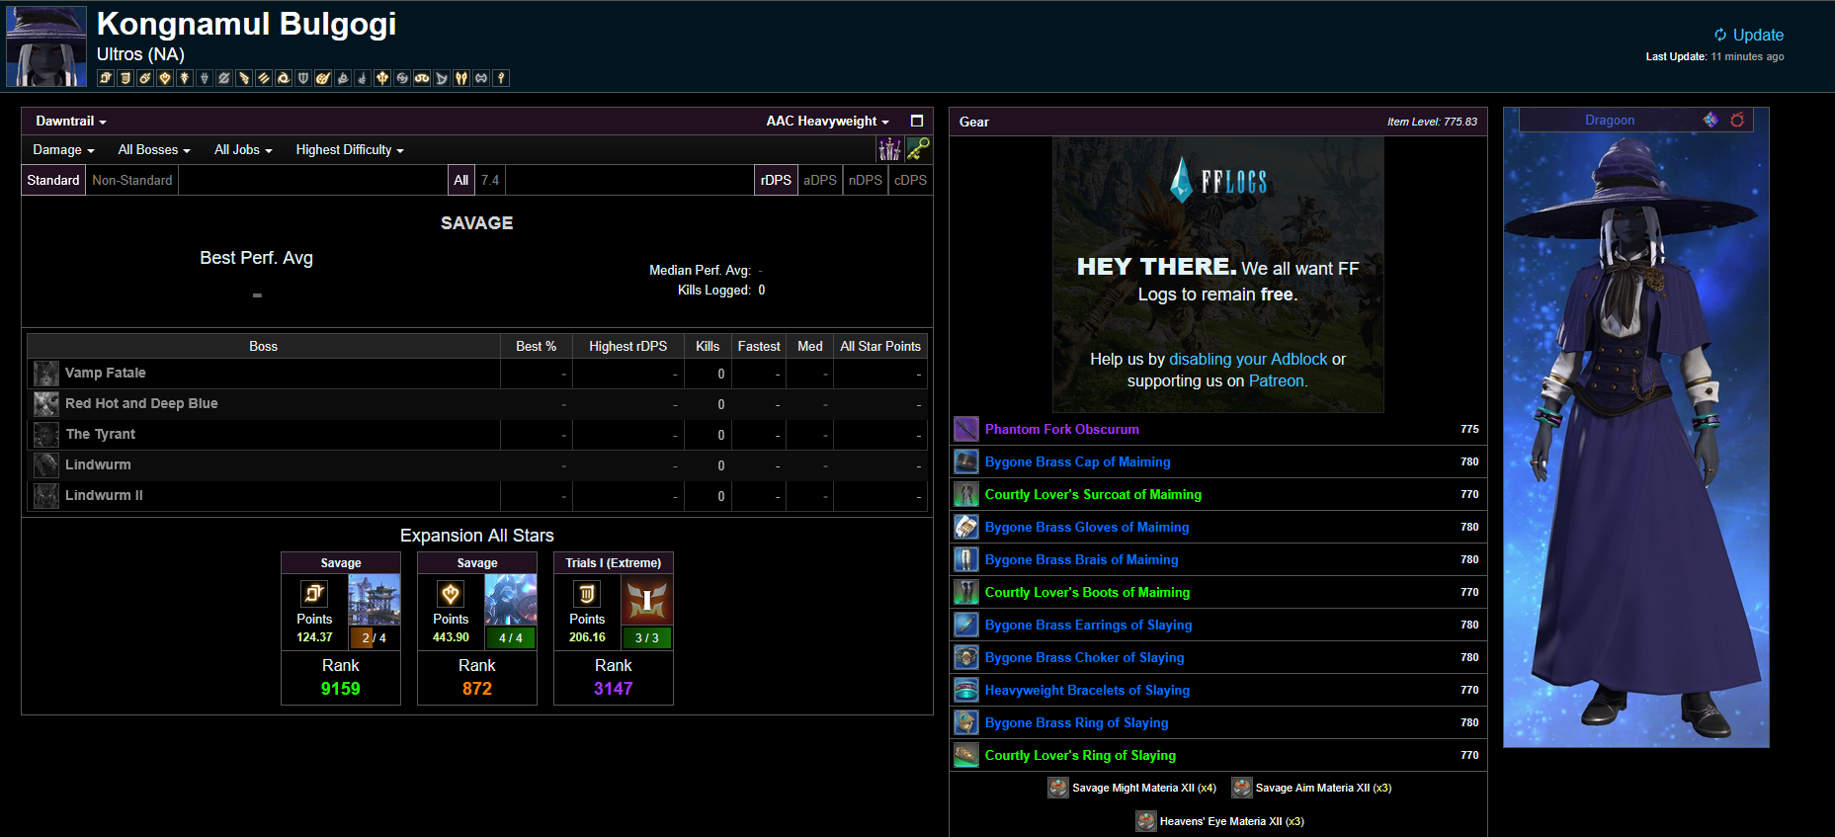Click the Savage Aim Materia XII icon
This screenshot has height=837, width=1835.
(x=1242, y=788)
